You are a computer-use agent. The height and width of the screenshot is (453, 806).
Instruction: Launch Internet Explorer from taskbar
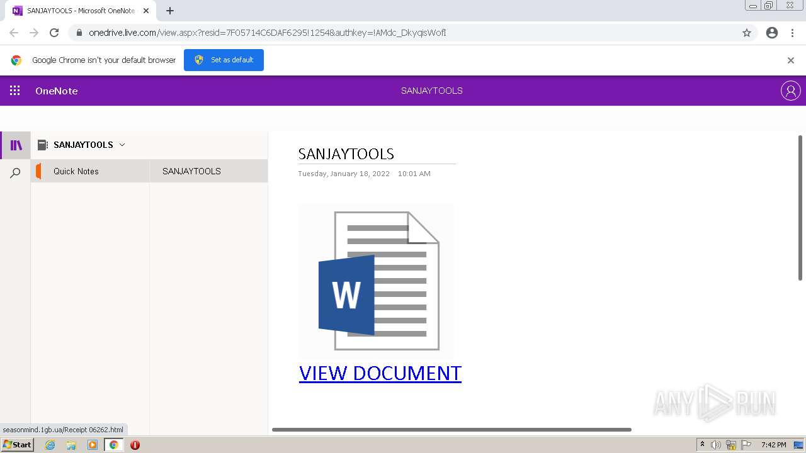[50, 445]
